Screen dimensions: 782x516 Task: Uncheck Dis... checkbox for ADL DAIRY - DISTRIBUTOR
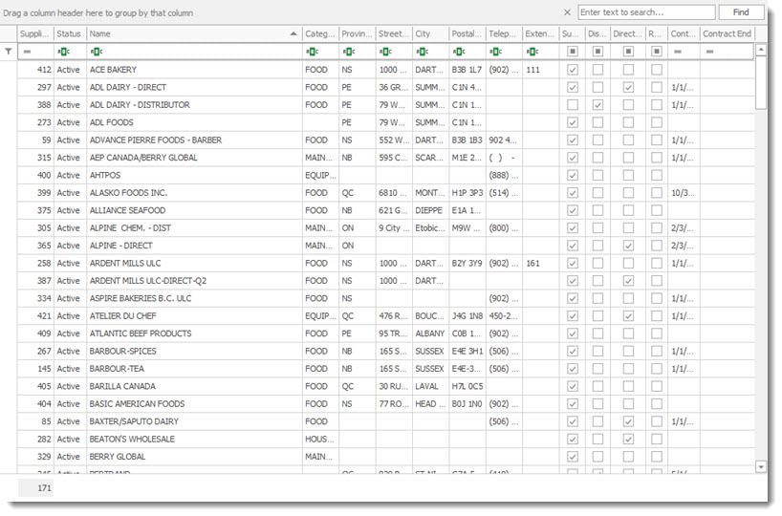tap(597, 105)
